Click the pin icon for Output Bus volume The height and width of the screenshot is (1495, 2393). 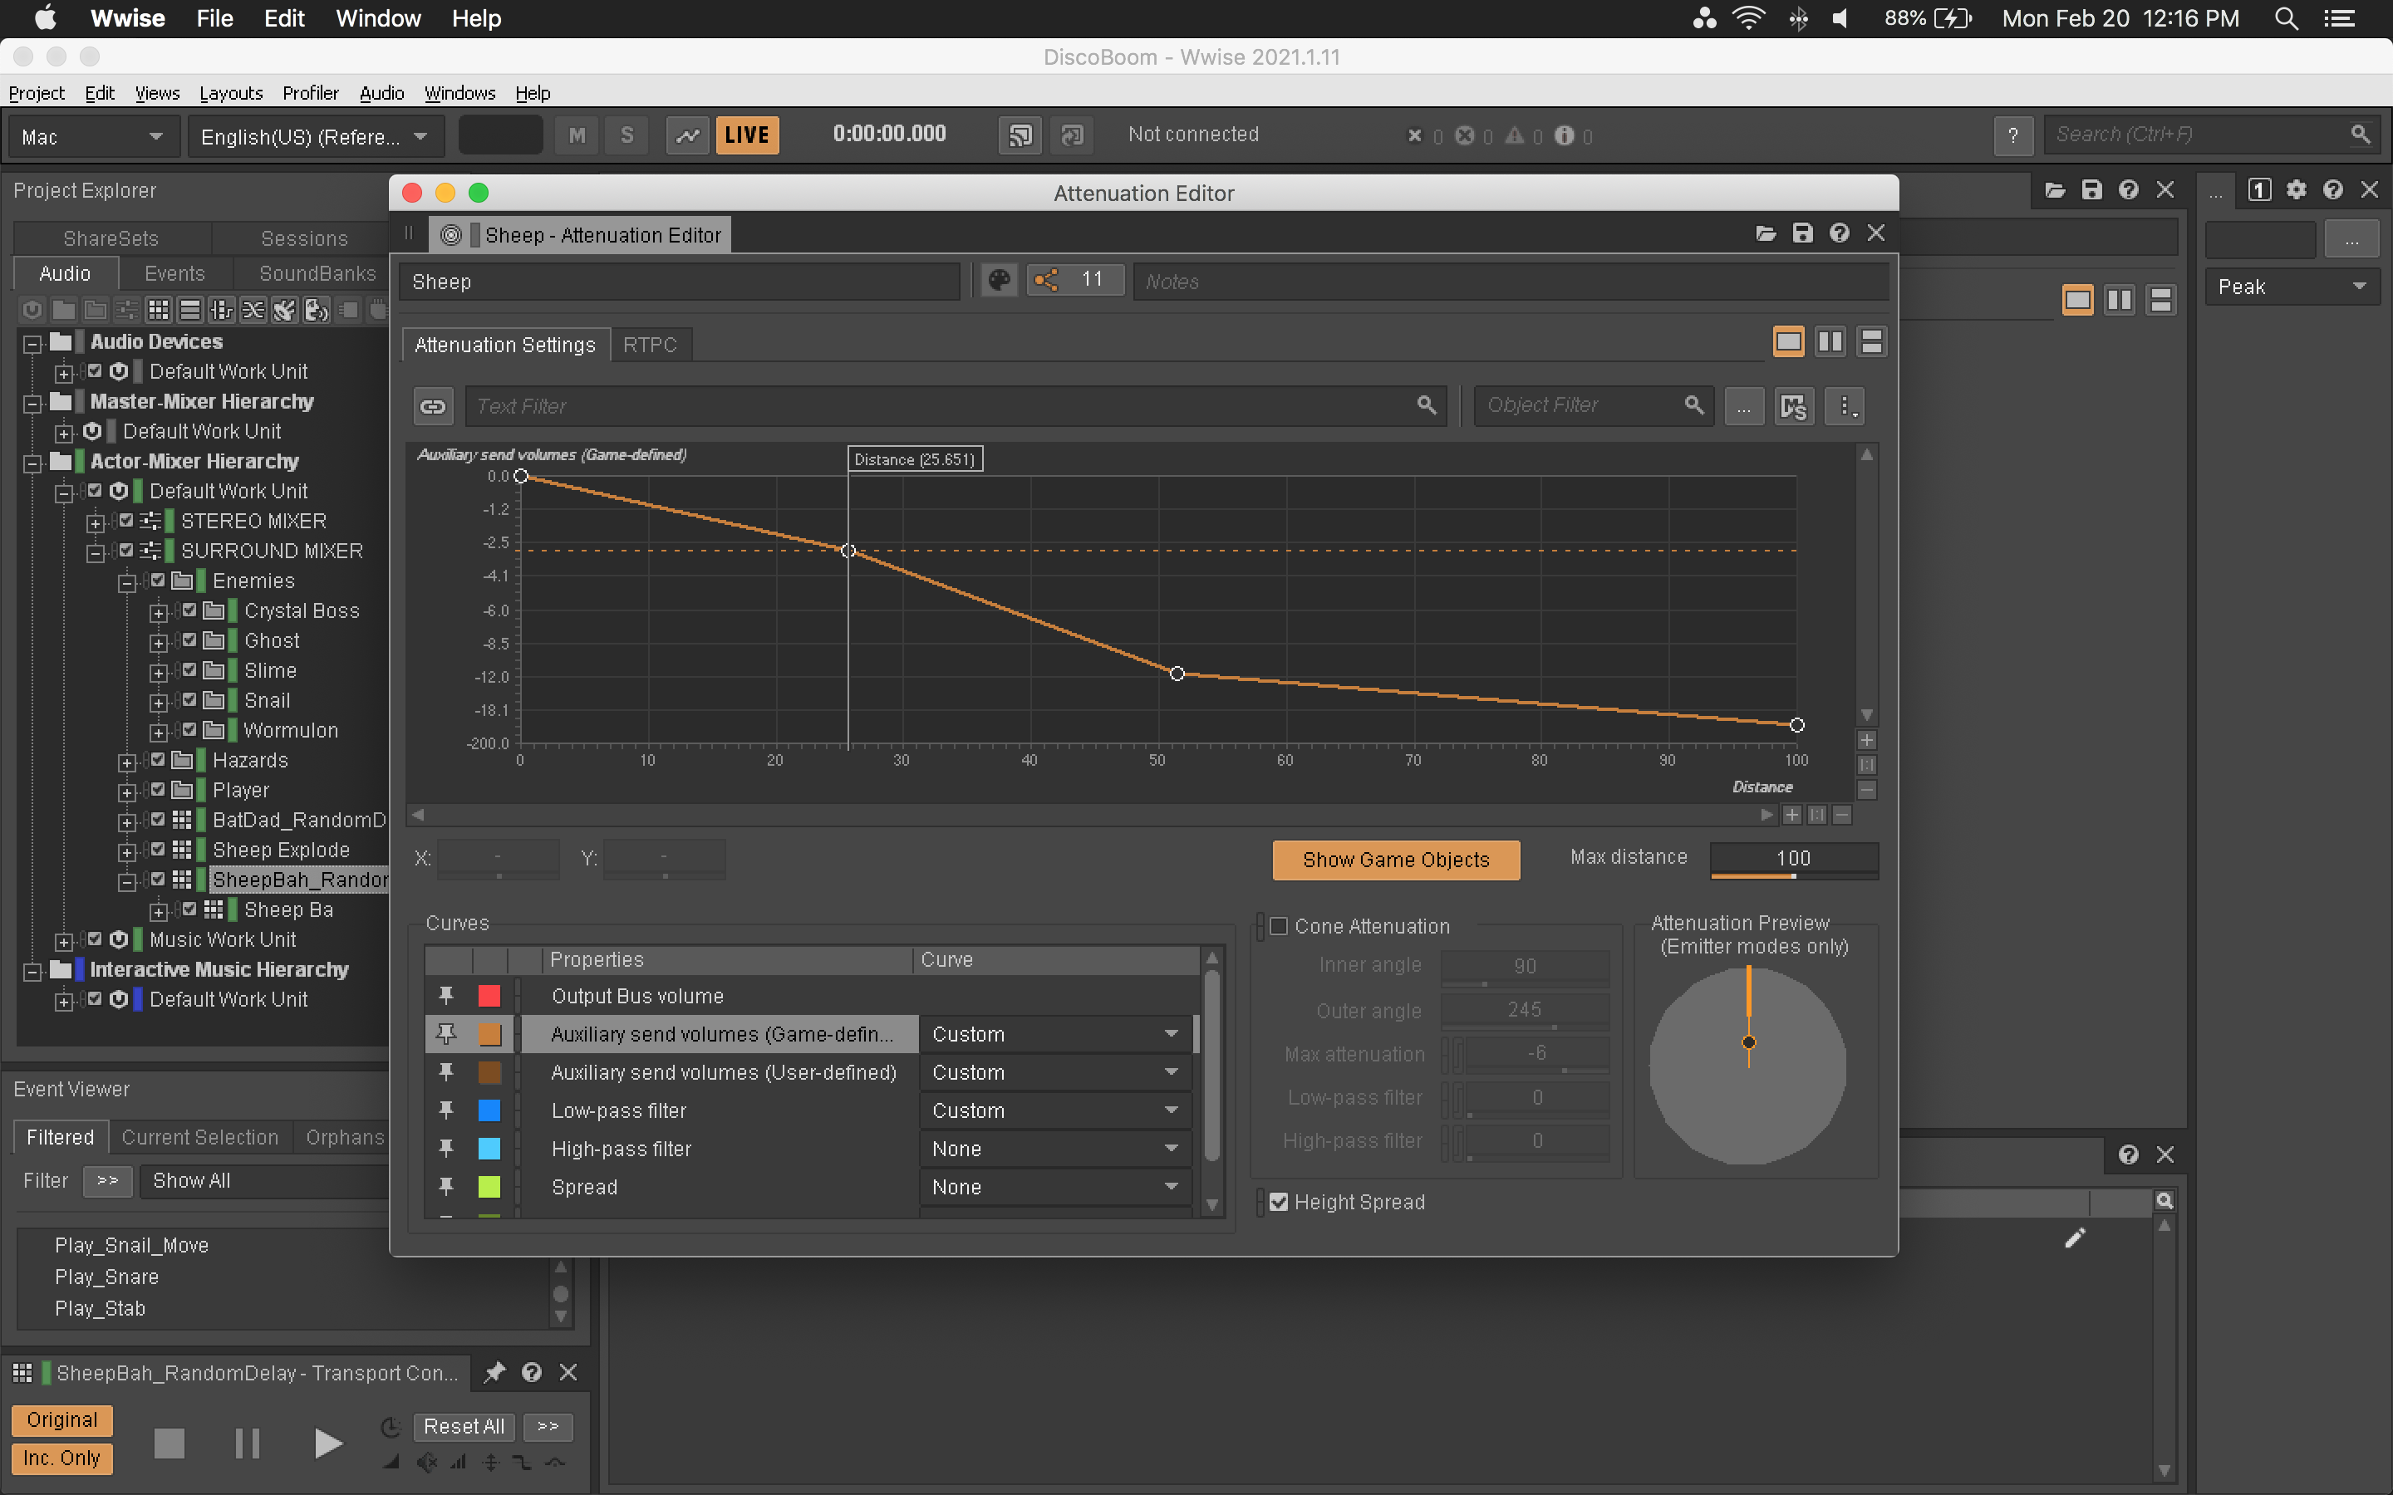(446, 996)
